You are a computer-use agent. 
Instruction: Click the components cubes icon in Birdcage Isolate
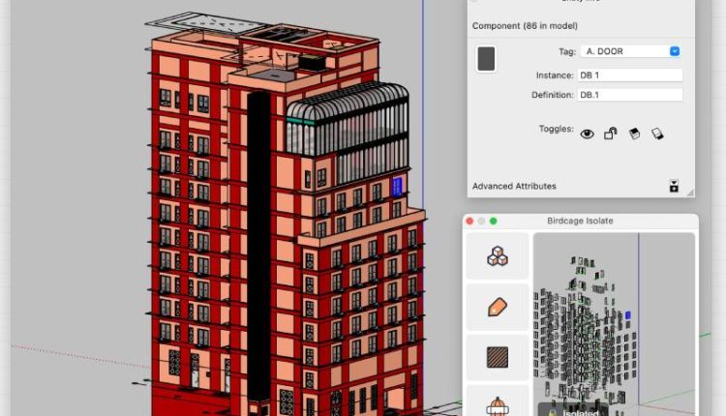[498, 256]
